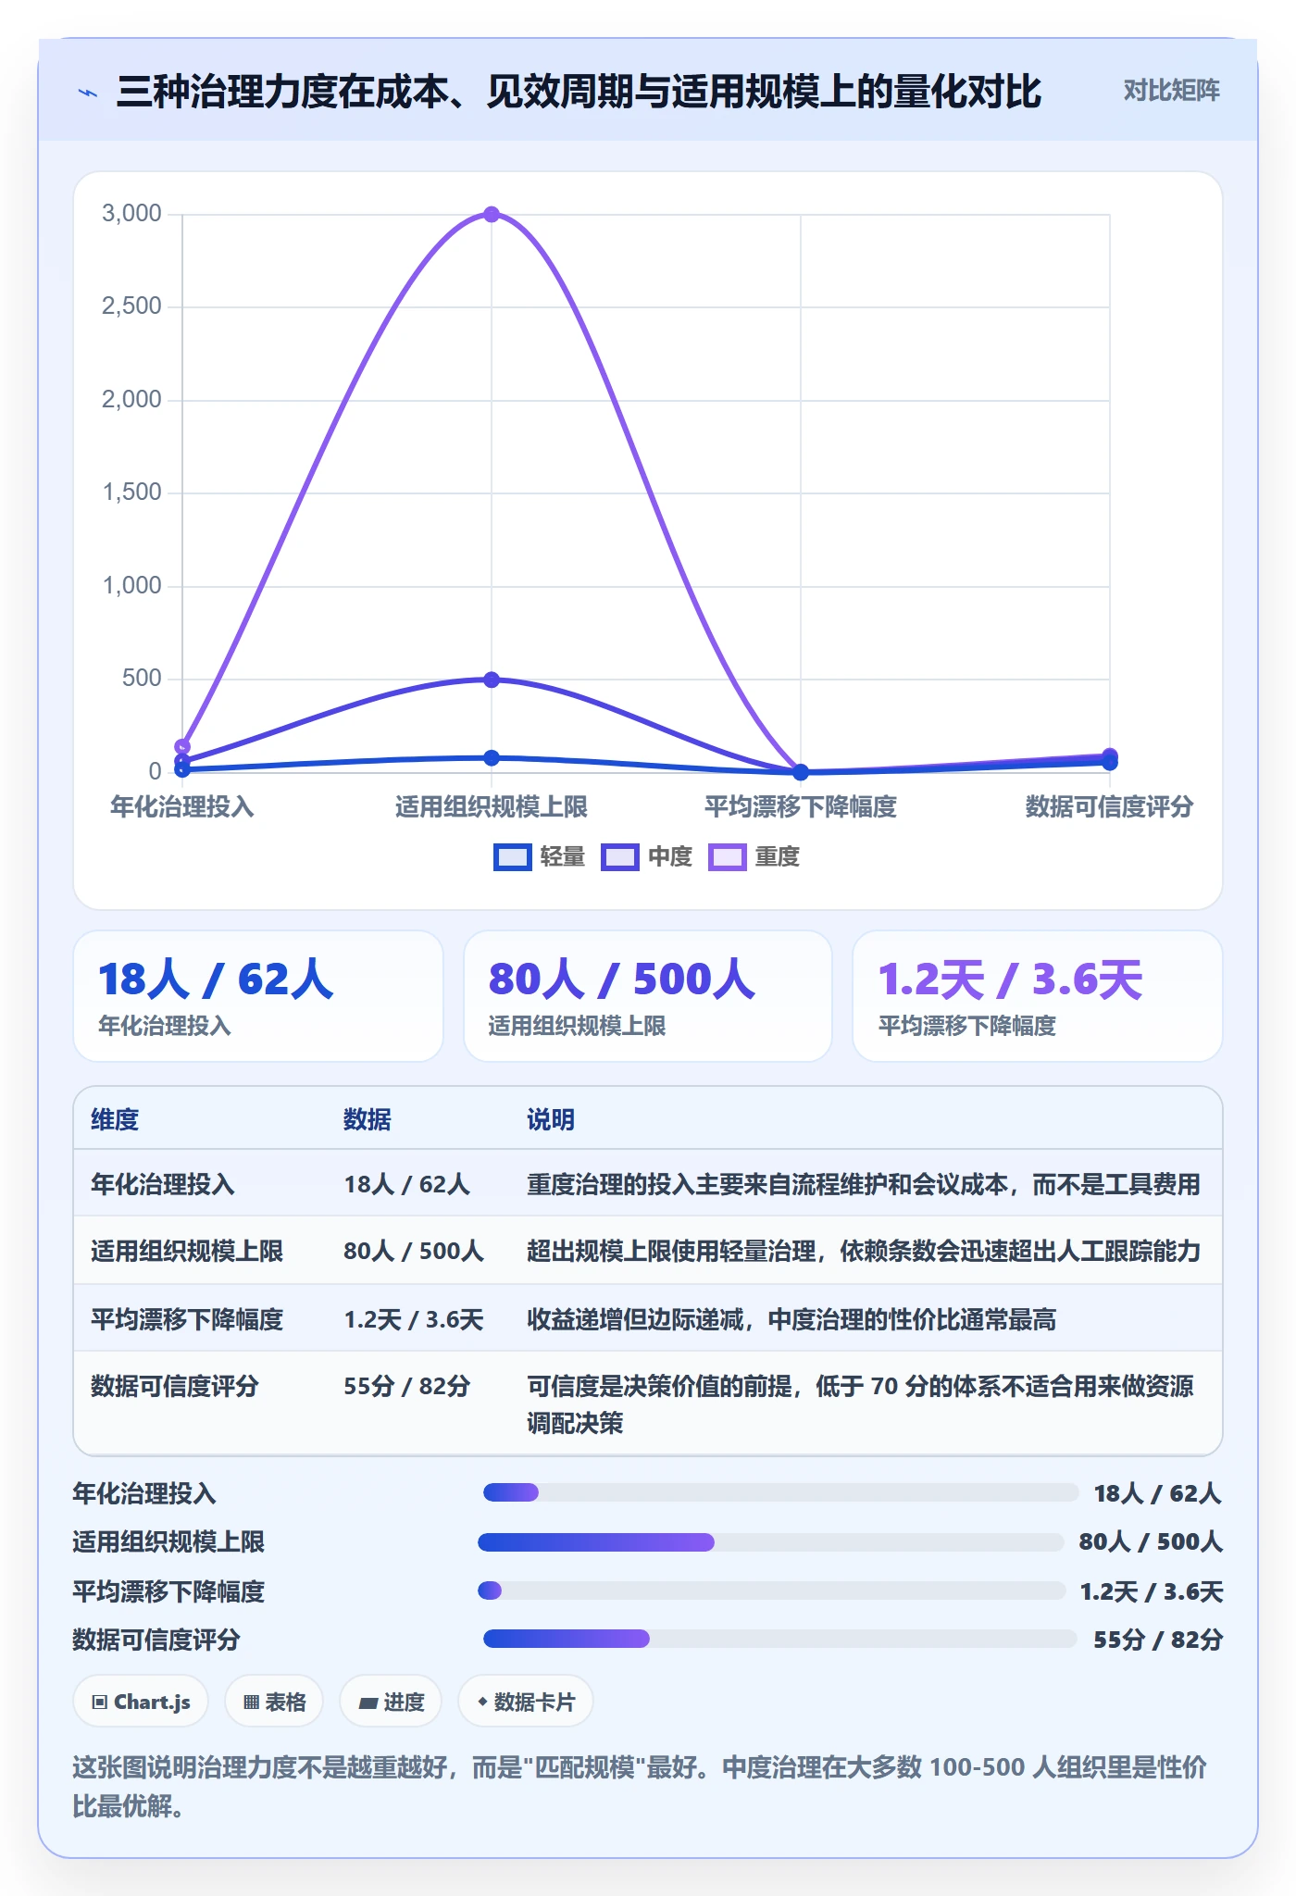Click the 500 data point on 中度 line
The height and width of the screenshot is (1896, 1296).
(492, 680)
